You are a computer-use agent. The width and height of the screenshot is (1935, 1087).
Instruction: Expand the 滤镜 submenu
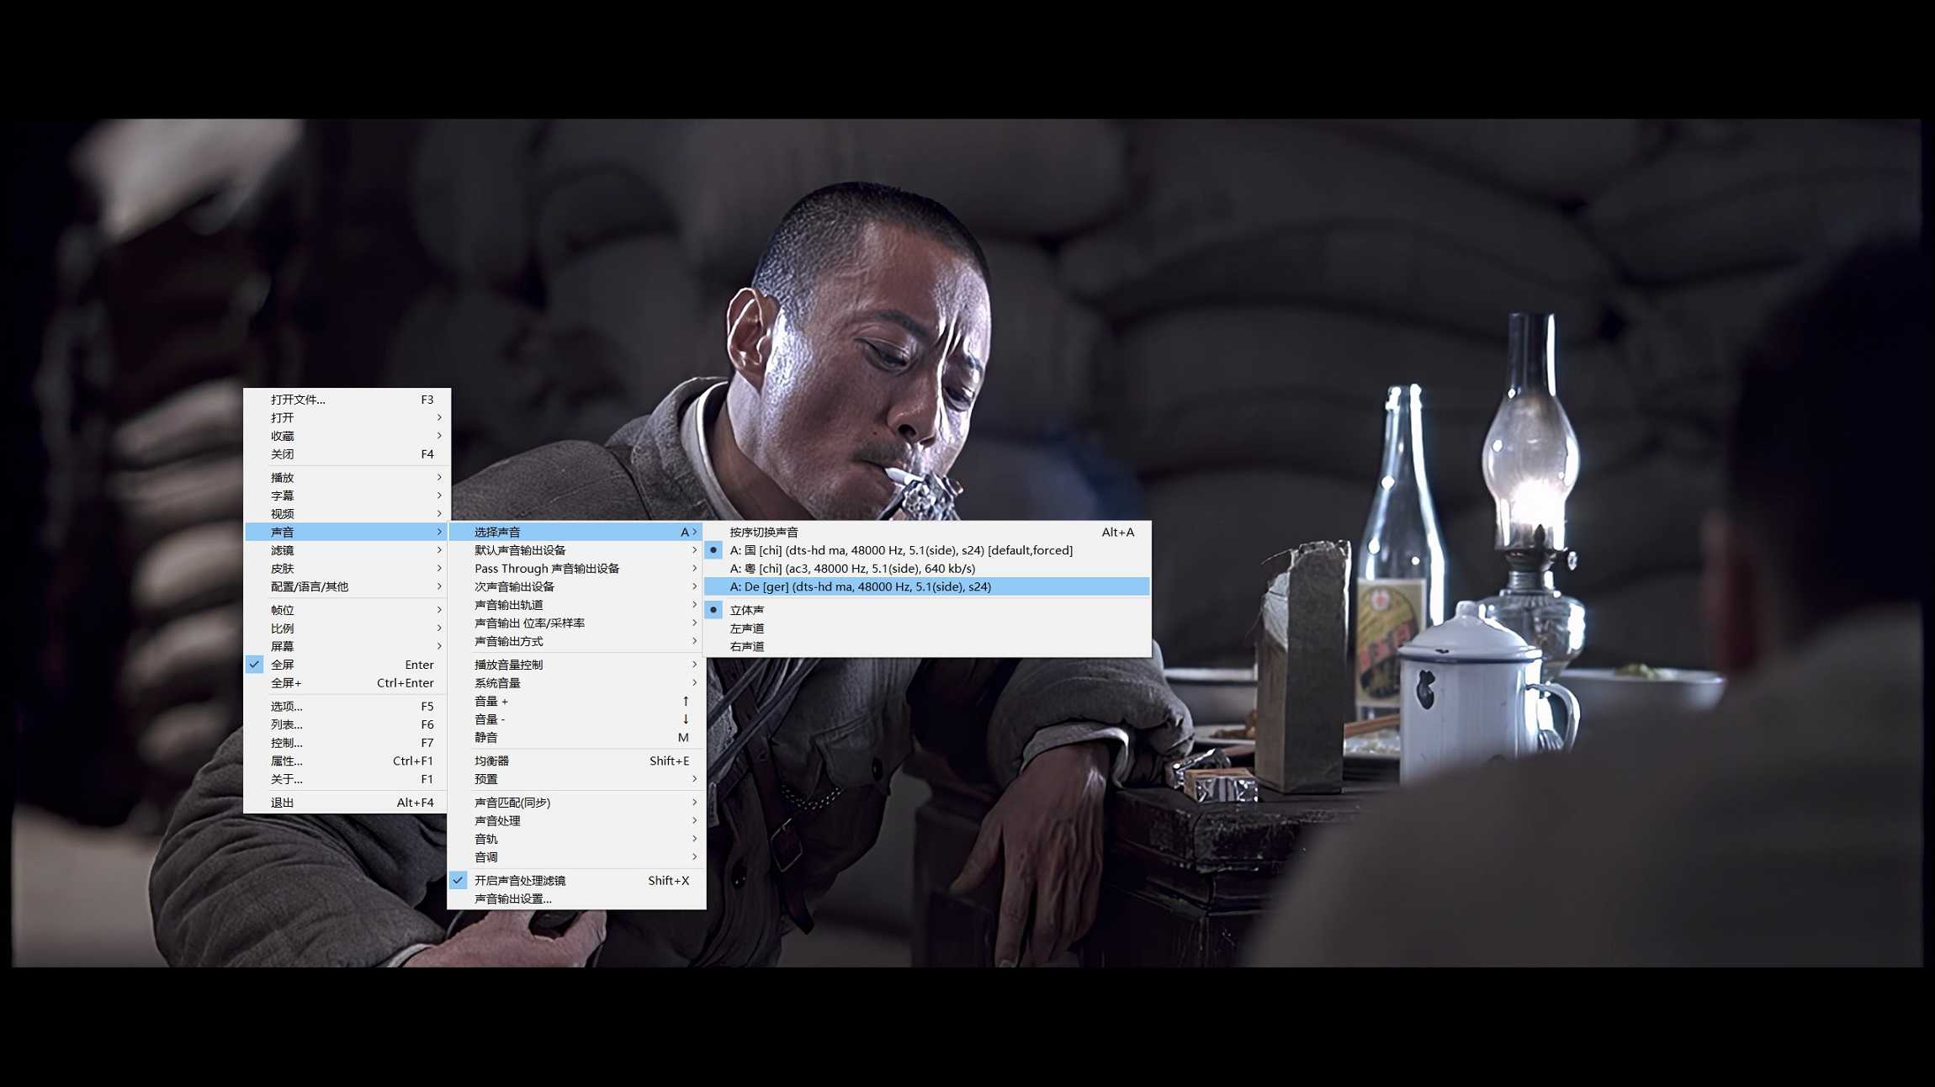(347, 550)
